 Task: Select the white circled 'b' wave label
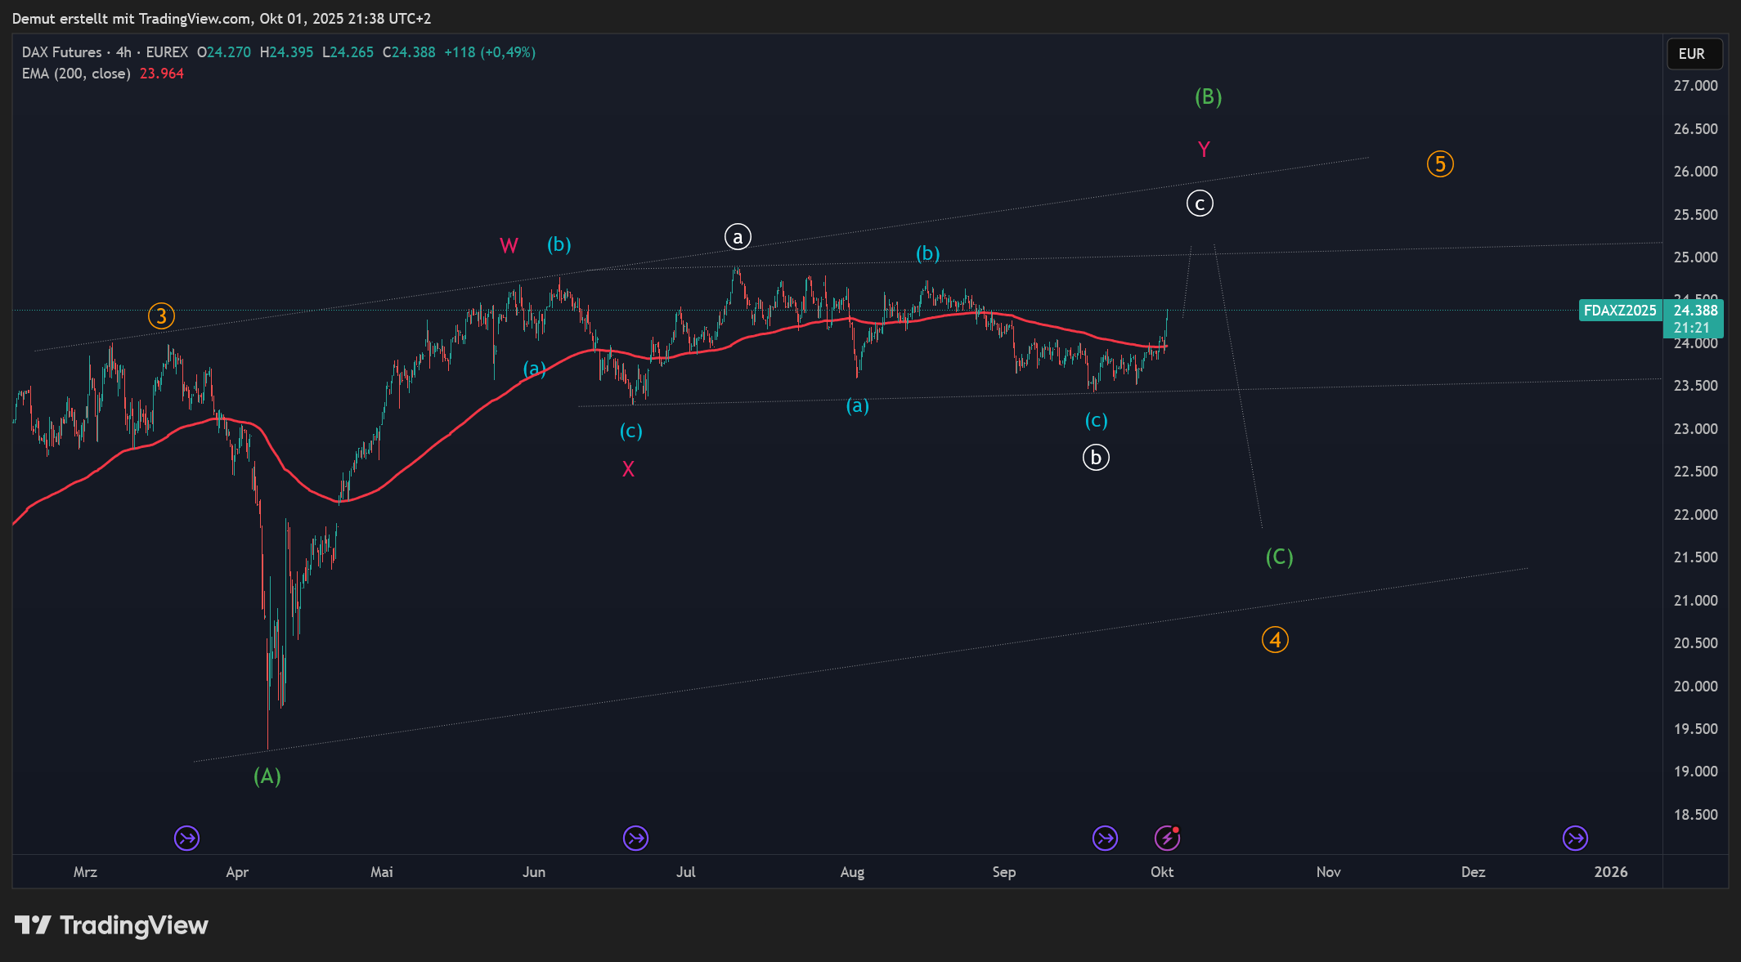1096,458
